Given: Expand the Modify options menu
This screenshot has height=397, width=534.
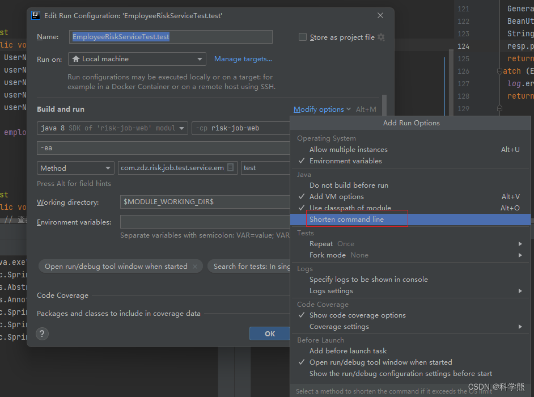Looking at the screenshot, I should pyautogui.click(x=322, y=109).
